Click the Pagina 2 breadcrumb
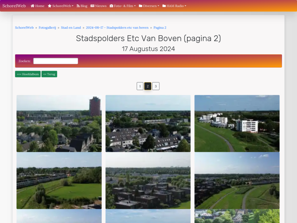 (x=160, y=28)
